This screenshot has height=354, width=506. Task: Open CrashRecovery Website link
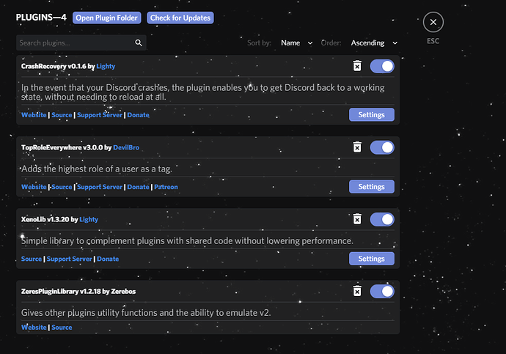click(34, 115)
